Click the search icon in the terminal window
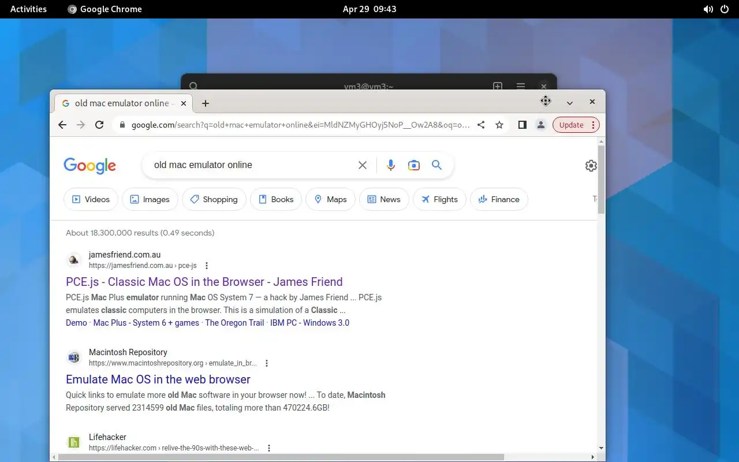 194,86
